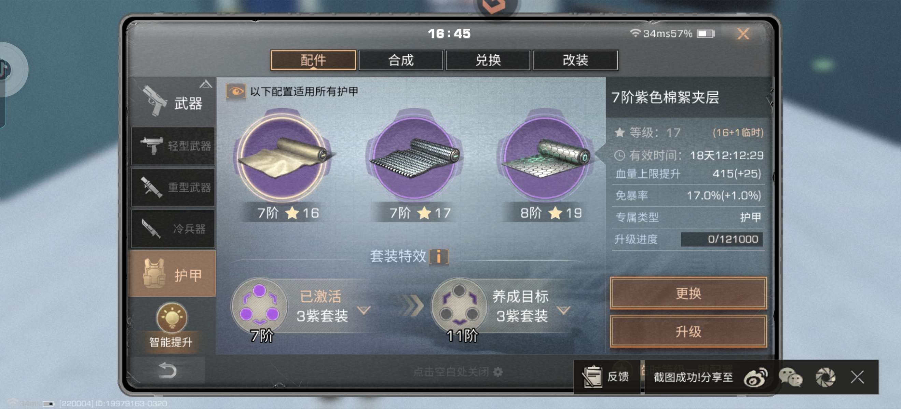901x409 pixels.
Task: Click the back arrow icon
Action: pyautogui.click(x=167, y=370)
